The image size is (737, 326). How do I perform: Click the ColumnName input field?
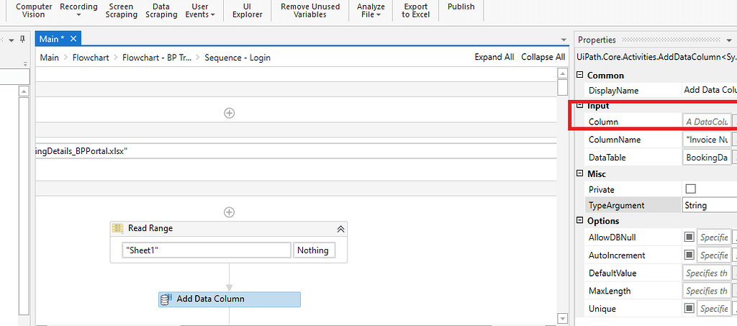[707, 140]
